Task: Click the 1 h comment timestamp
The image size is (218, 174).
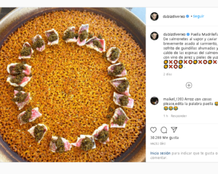Action: pyautogui.click(x=166, y=116)
